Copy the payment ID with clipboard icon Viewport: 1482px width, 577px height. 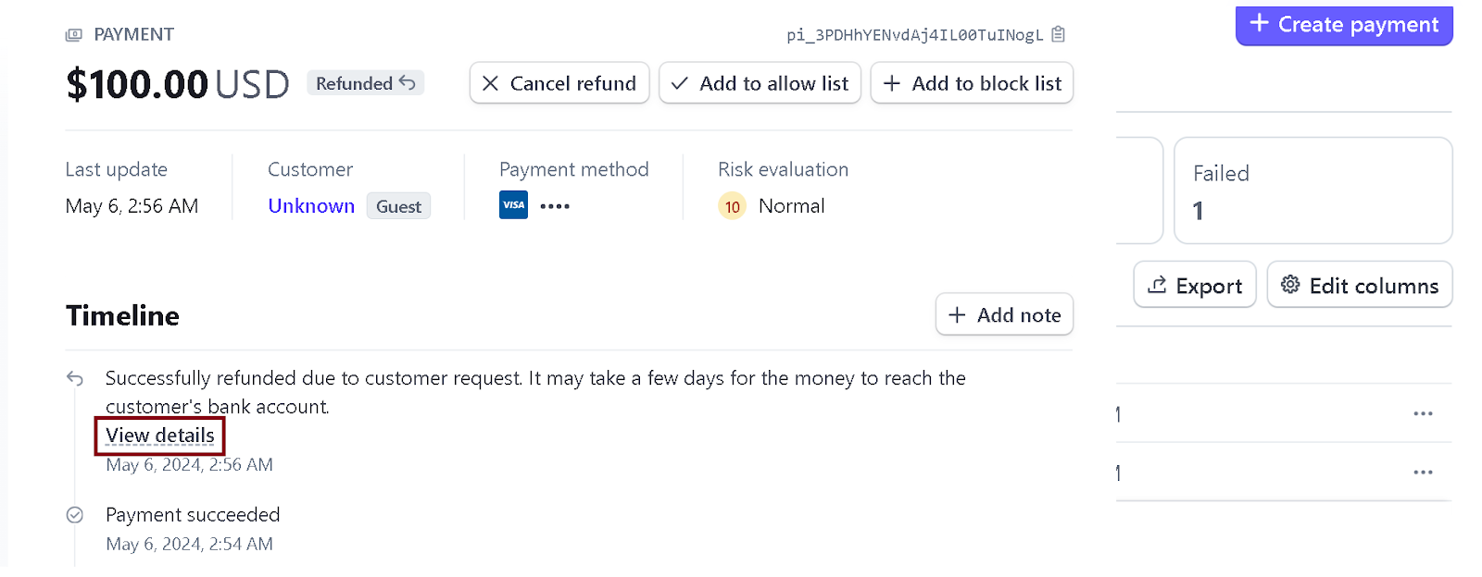pyautogui.click(x=1059, y=34)
